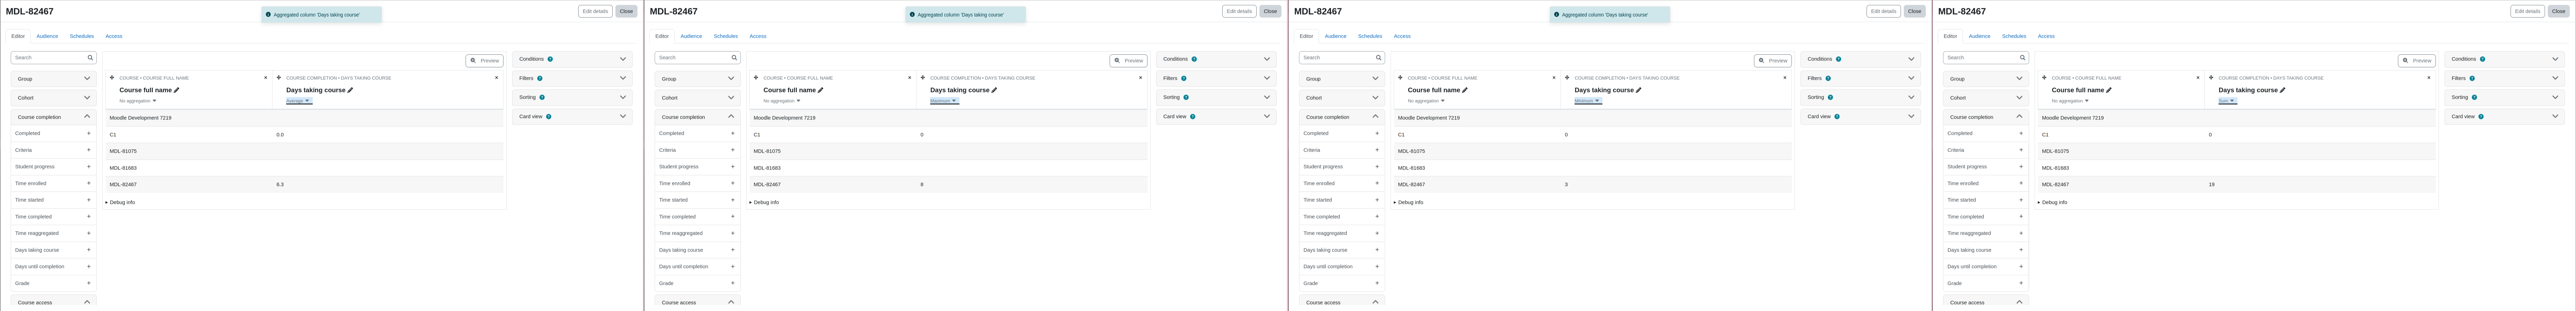Screen dimensions: 2576x311
Task: Select Editor tab in the Sum panel
Action: pyautogui.click(x=1950, y=36)
